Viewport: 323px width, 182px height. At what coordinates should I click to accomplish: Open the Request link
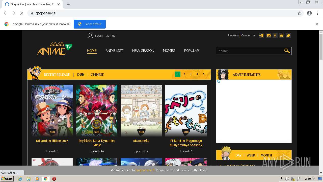pyautogui.click(x=233, y=35)
